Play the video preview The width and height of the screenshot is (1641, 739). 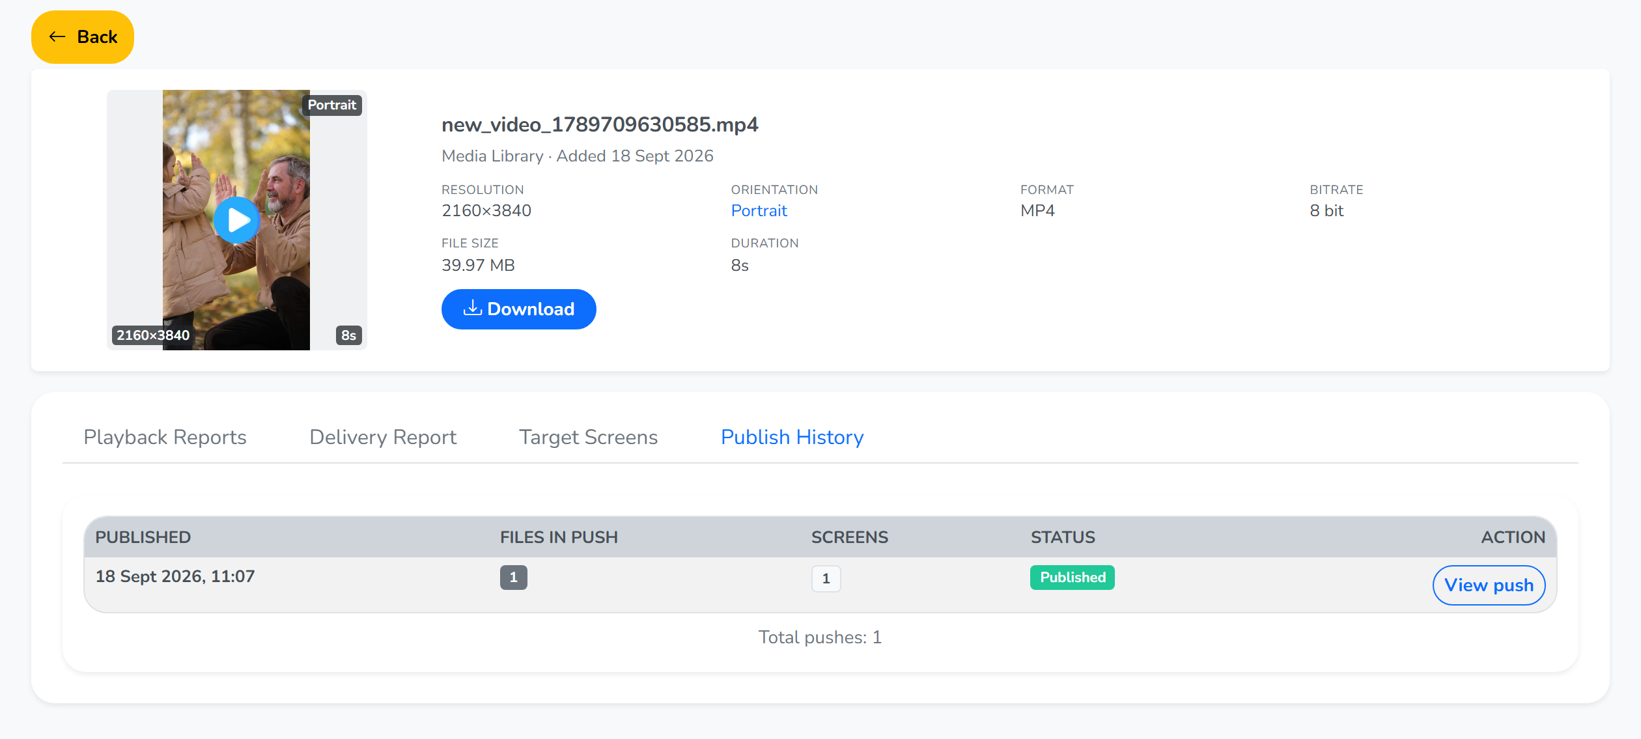(236, 220)
